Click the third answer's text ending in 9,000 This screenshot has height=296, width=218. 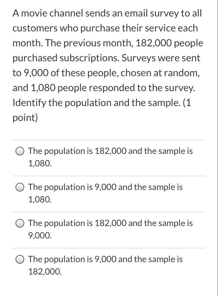point(110,224)
